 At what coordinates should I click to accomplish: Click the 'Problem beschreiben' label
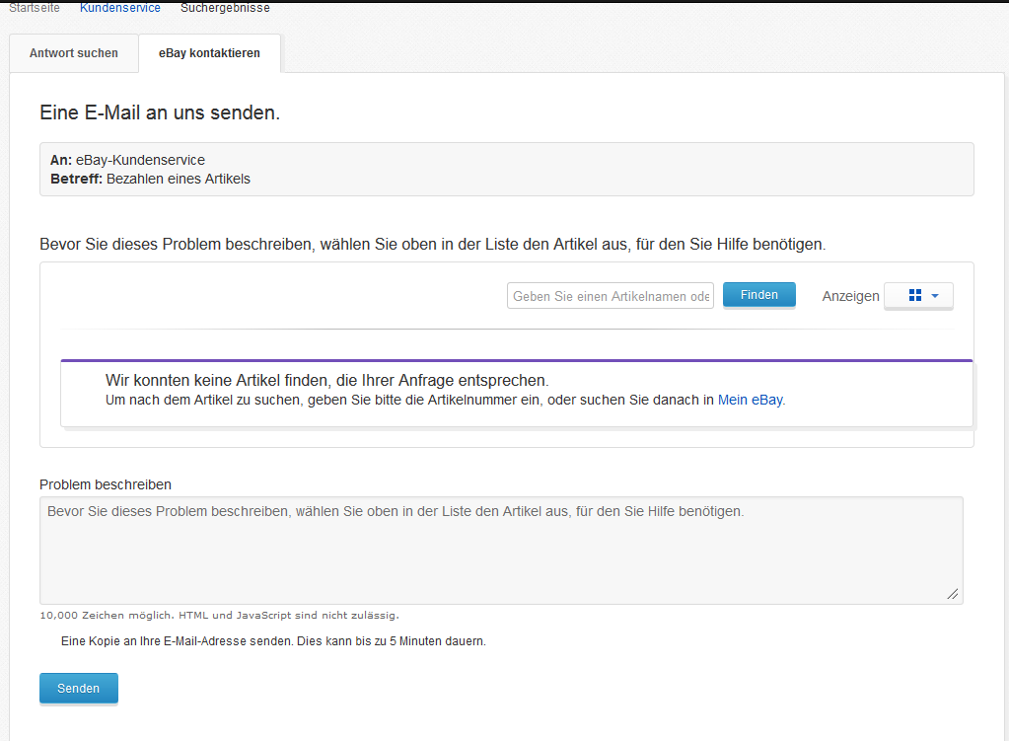pos(106,484)
